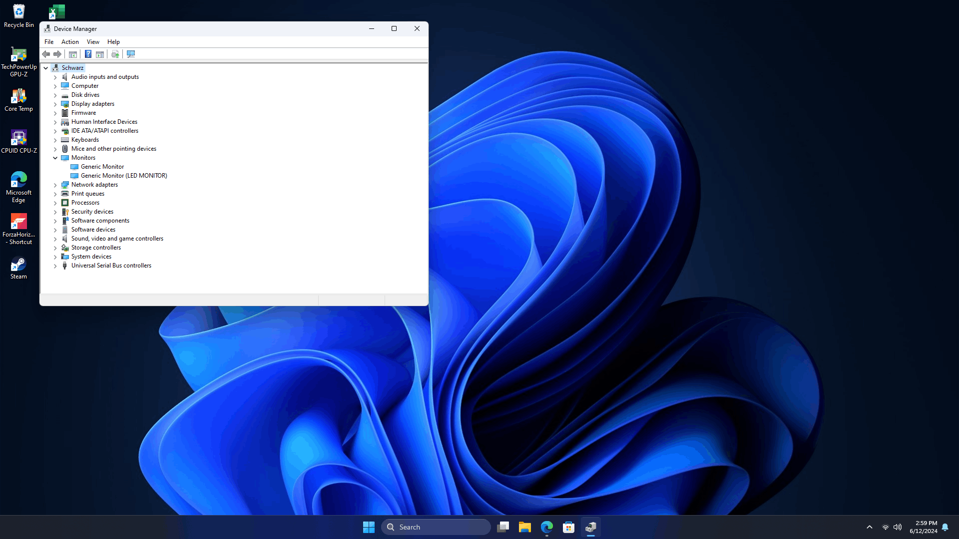Click Show/Hide action pane icon
Screen dimensions: 959x539
100,54
